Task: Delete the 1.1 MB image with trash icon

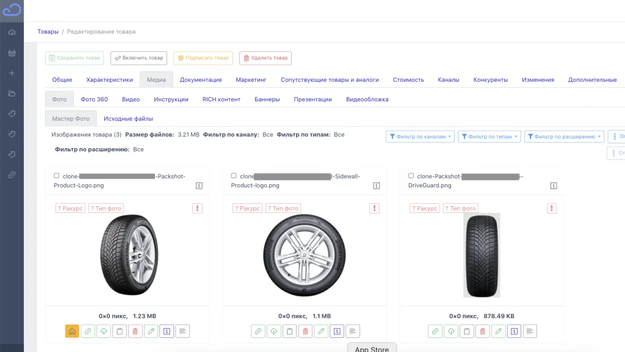Action: click(x=305, y=331)
